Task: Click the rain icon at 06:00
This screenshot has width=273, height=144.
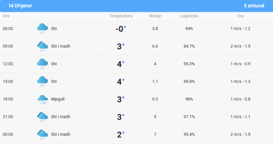Action: click(42, 29)
